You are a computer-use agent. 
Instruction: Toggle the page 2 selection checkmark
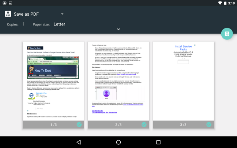pos(144,125)
